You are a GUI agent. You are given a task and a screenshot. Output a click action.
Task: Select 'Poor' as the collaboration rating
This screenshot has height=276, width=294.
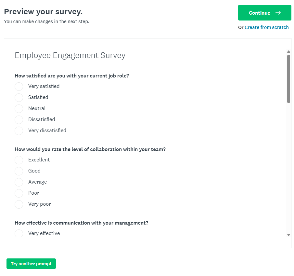[x=19, y=193]
